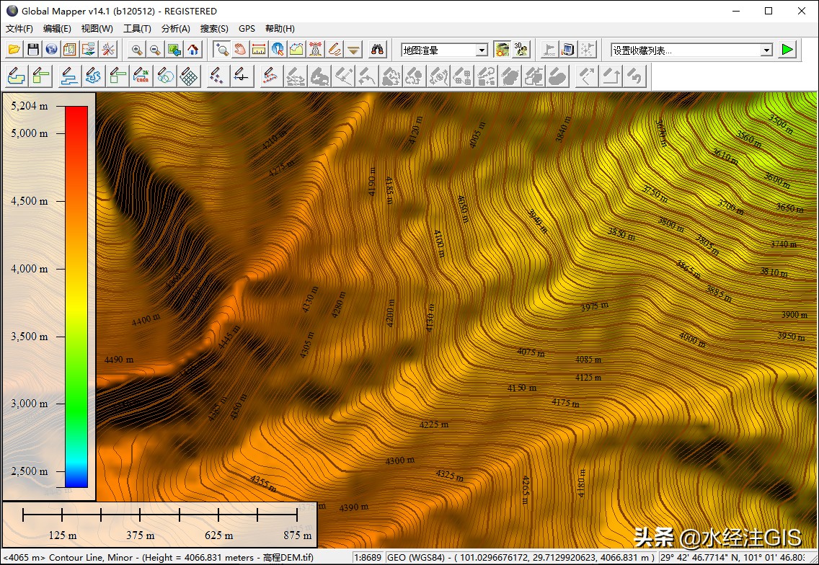The image size is (819, 565).
Task: Open the Path Profile tool
Action: coord(296,50)
